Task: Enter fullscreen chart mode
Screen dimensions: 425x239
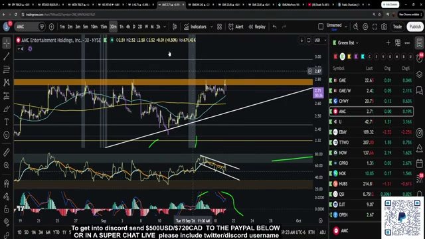Action: [375, 27]
